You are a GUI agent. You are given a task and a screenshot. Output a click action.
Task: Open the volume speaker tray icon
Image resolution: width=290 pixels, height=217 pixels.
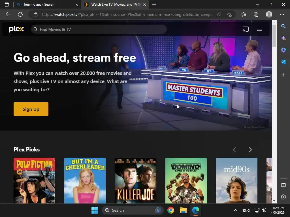pos(264,210)
